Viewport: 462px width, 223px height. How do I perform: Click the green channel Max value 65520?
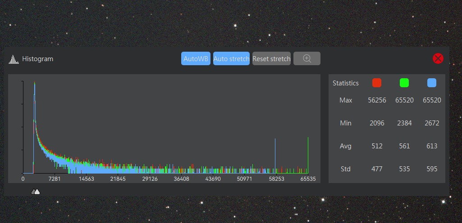pyautogui.click(x=404, y=100)
